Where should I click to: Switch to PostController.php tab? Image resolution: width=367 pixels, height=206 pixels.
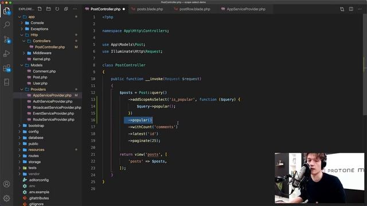(x=105, y=9)
